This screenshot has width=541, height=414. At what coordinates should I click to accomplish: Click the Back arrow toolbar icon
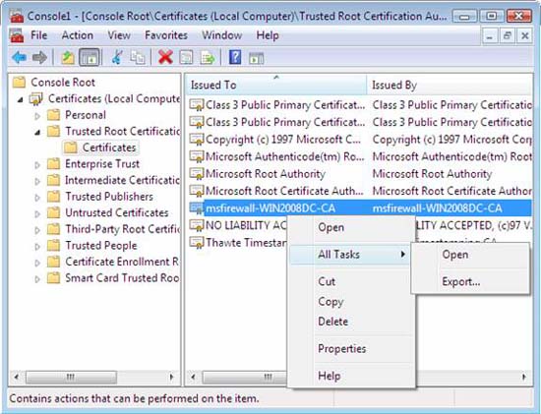coord(19,57)
